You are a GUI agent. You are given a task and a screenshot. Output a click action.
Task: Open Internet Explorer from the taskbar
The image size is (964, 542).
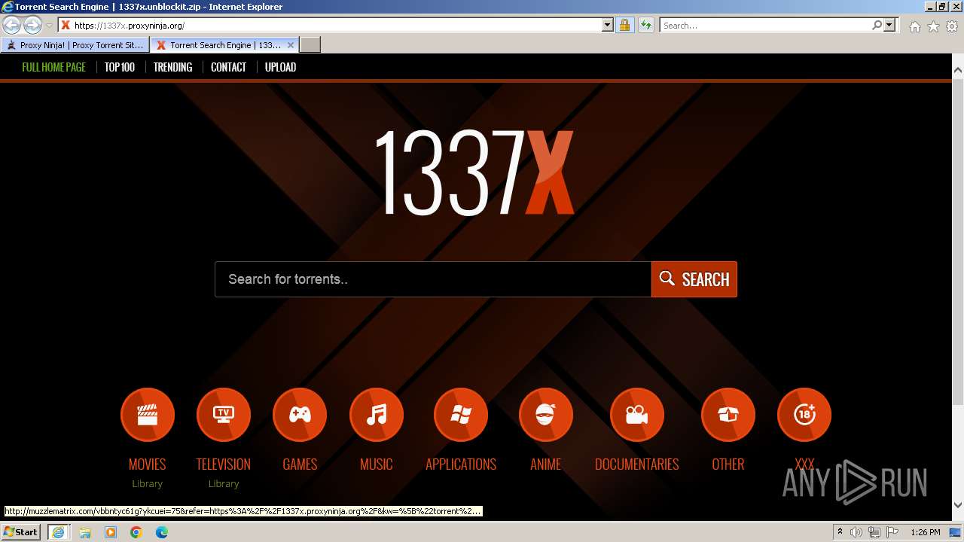(x=58, y=532)
